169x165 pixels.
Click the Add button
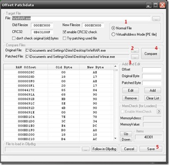[x=153, y=90]
